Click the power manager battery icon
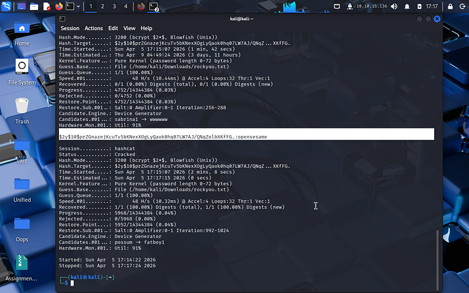Screen dimensions: 469x293 tap(419, 7)
